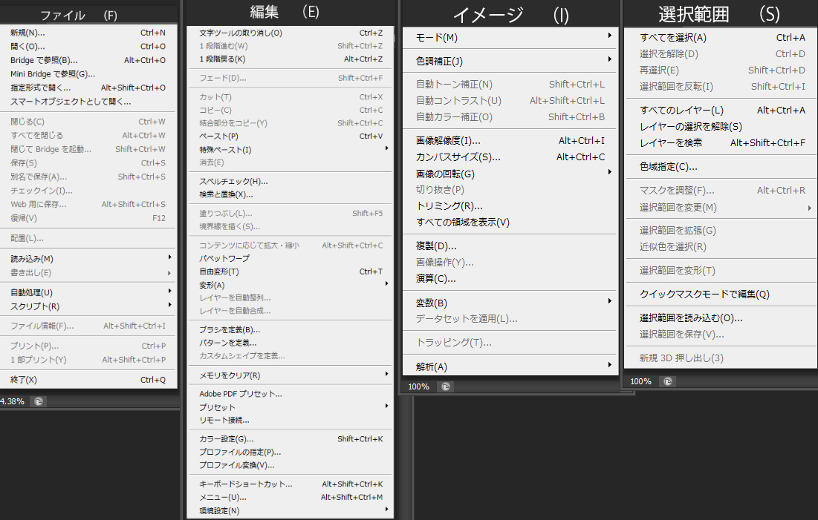Click status bar icon beside the 4.38% zoom
Viewport: 818px width, 520px height.
[39, 401]
